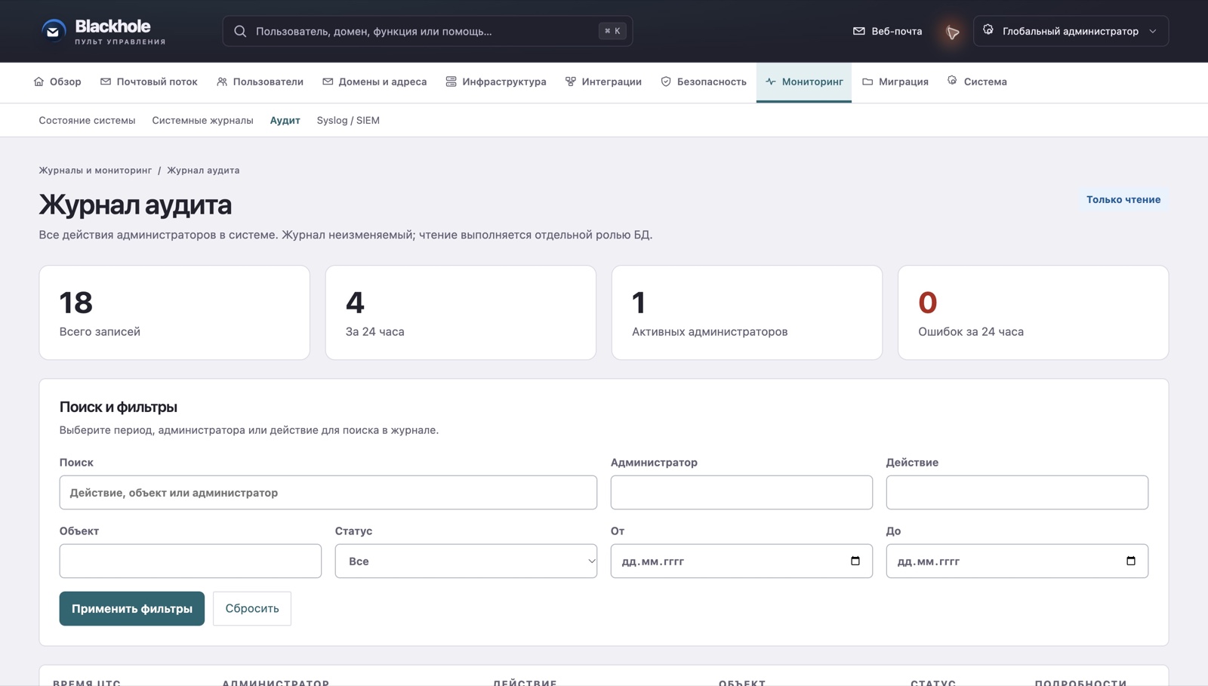The height and width of the screenshot is (686, 1208).
Task: Open the Глобальный администратор account menu
Action: (x=1071, y=31)
